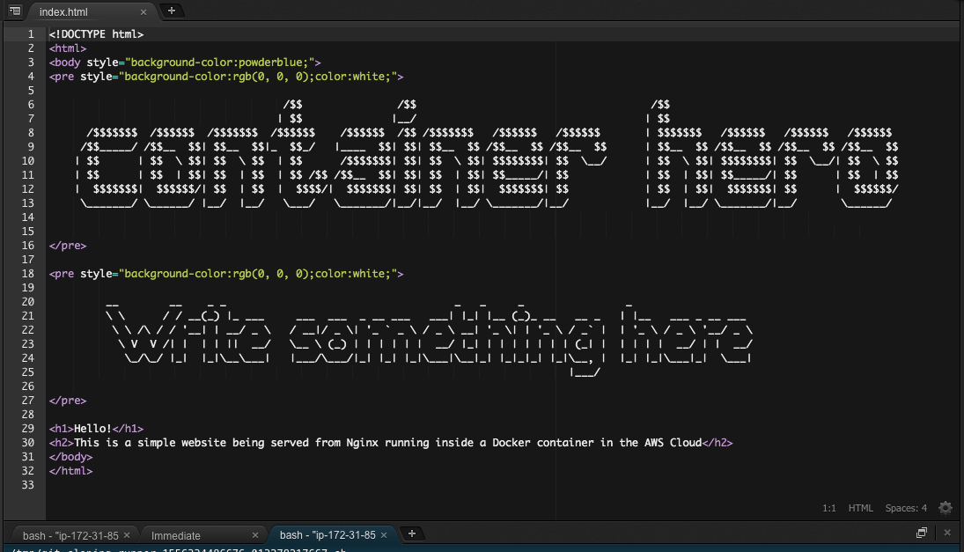Add a new terminal tab
964x552 pixels.
point(412,534)
